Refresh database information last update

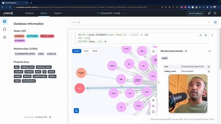pos(50,117)
